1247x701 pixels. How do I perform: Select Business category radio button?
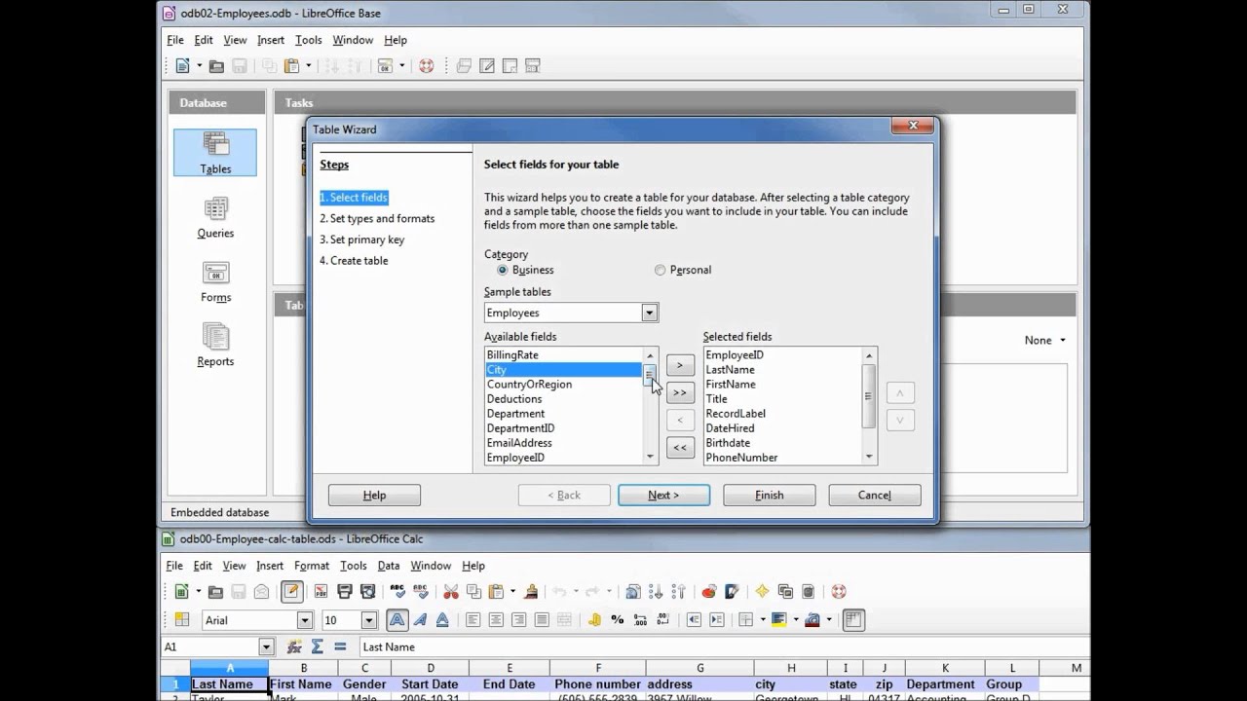click(x=503, y=270)
